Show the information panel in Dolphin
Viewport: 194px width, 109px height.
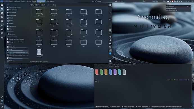pyautogui.click(x=110, y=40)
